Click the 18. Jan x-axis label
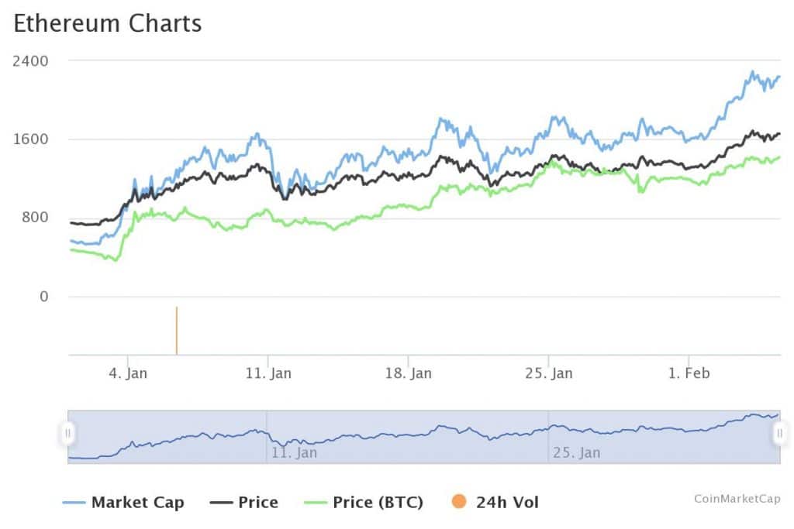Viewport: 794px width, 529px height. pyautogui.click(x=409, y=373)
